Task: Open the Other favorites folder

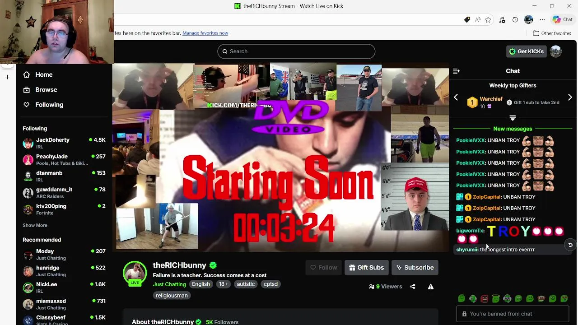Action: tap(552, 33)
